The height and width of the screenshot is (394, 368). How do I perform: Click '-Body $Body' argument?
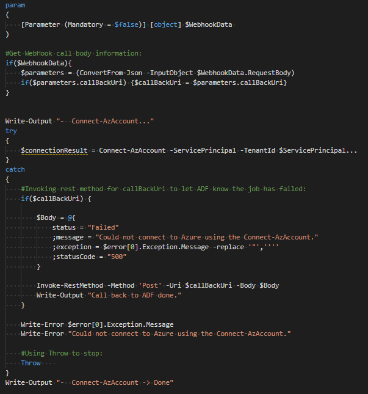(258, 285)
